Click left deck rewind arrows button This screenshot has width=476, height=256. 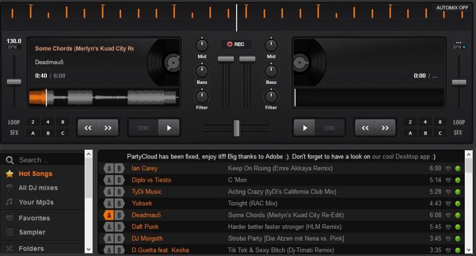pyautogui.click(x=88, y=128)
